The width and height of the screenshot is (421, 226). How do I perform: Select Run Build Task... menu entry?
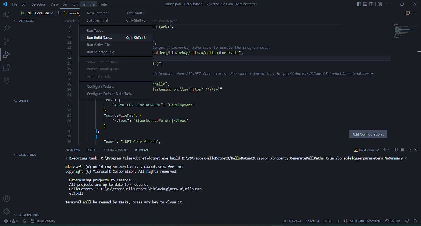coord(116,38)
